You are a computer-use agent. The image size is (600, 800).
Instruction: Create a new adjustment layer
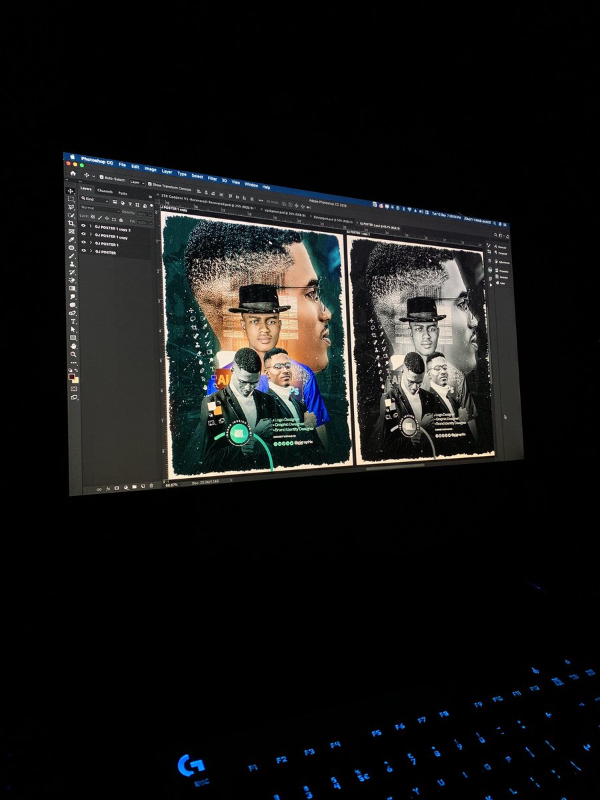click(126, 487)
